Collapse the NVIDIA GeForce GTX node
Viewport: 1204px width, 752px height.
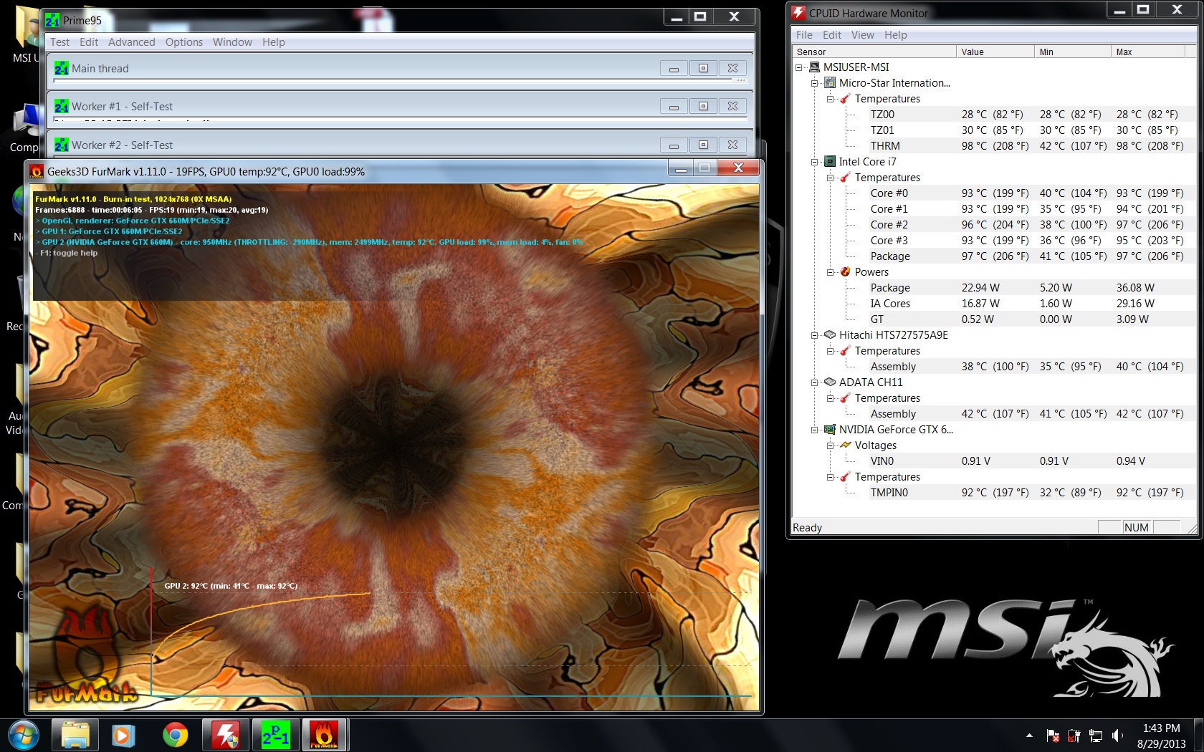pyautogui.click(x=815, y=430)
